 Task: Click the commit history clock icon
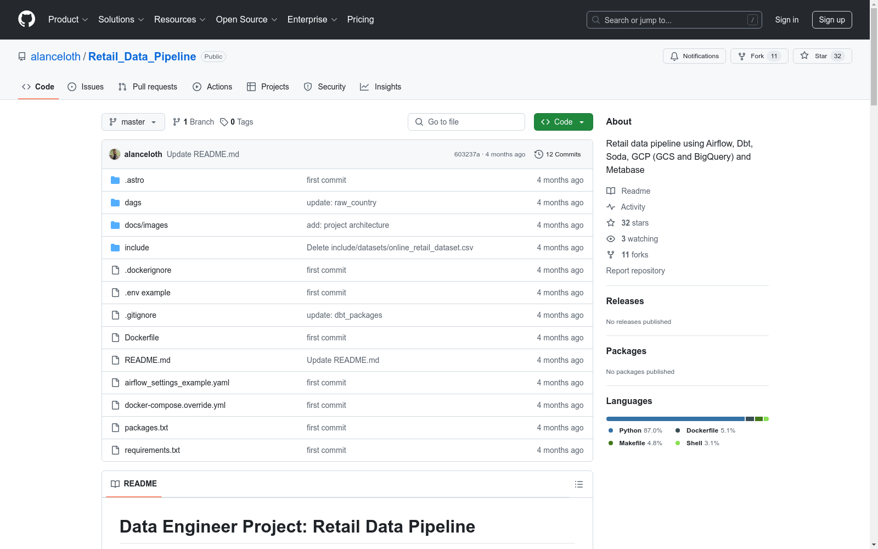539,154
